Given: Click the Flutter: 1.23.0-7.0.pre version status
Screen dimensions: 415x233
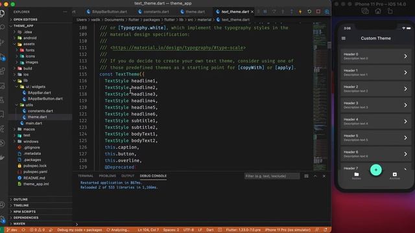Looking at the screenshot, I should (x=243, y=230).
